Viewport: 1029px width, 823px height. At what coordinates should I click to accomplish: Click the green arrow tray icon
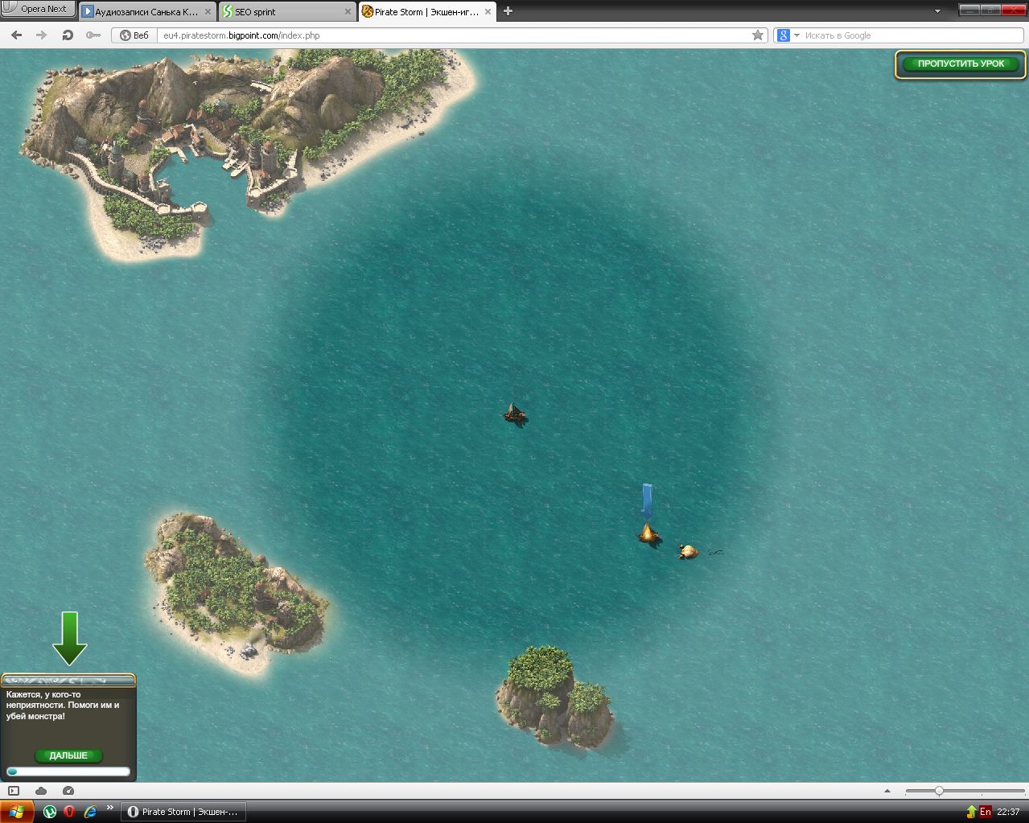click(971, 812)
